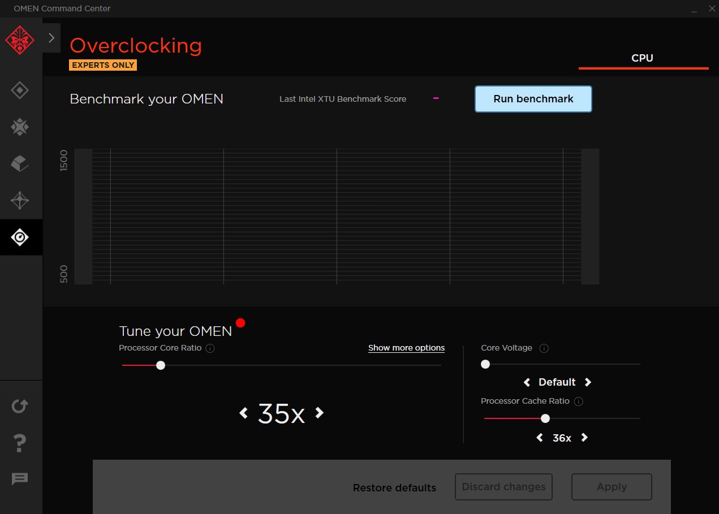The image size is (719, 514).
Task: Click the Core Voltage slider handle
Action: (x=485, y=364)
